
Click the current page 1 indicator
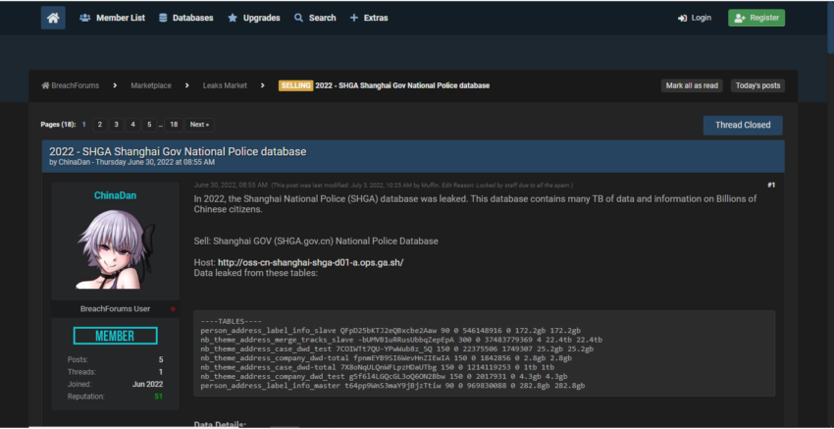pos(84,125)
